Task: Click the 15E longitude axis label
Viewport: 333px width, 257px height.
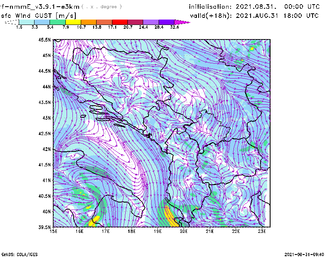Action: click(54, 231)
